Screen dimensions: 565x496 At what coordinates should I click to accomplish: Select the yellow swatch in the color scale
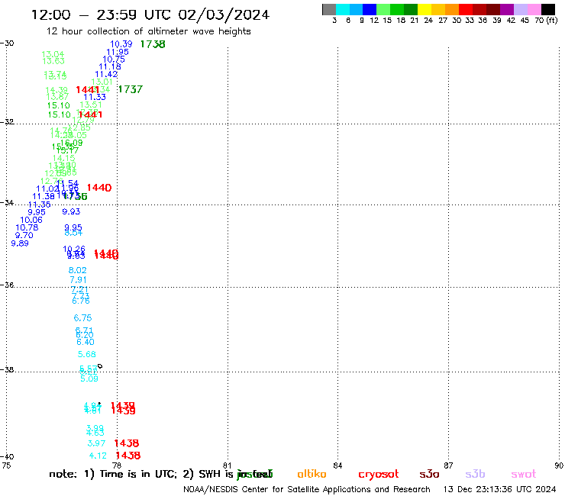coord(425,9)
